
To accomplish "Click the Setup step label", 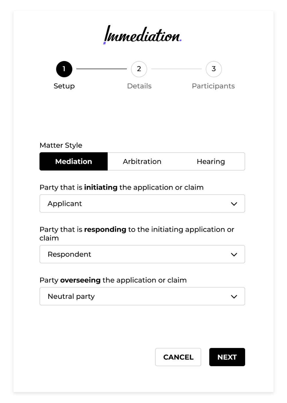I will tap(64, 86).
